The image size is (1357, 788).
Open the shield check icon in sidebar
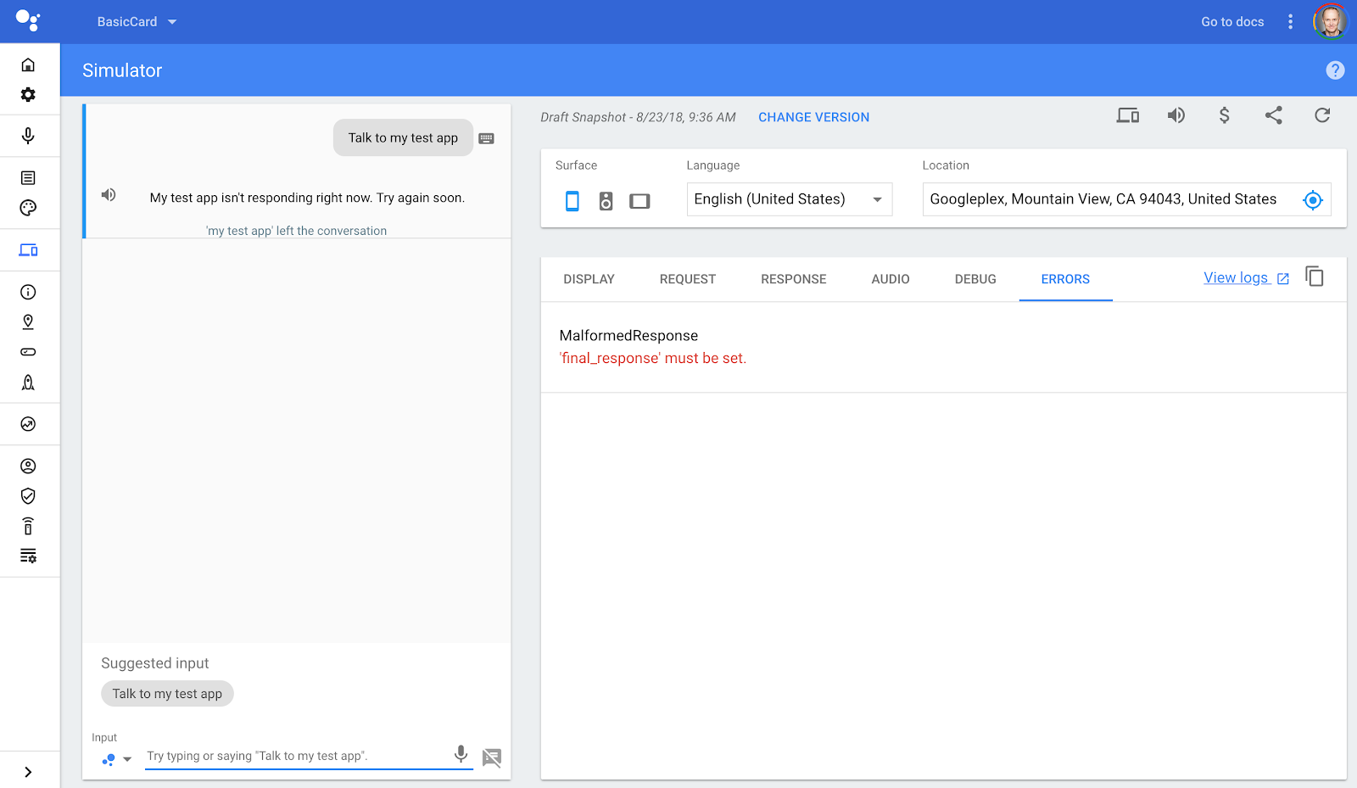[x=28, y=496]
